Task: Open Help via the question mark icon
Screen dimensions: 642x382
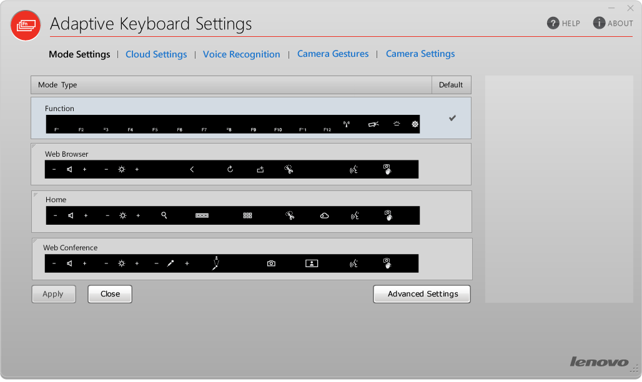Action: tap(553, 23)
